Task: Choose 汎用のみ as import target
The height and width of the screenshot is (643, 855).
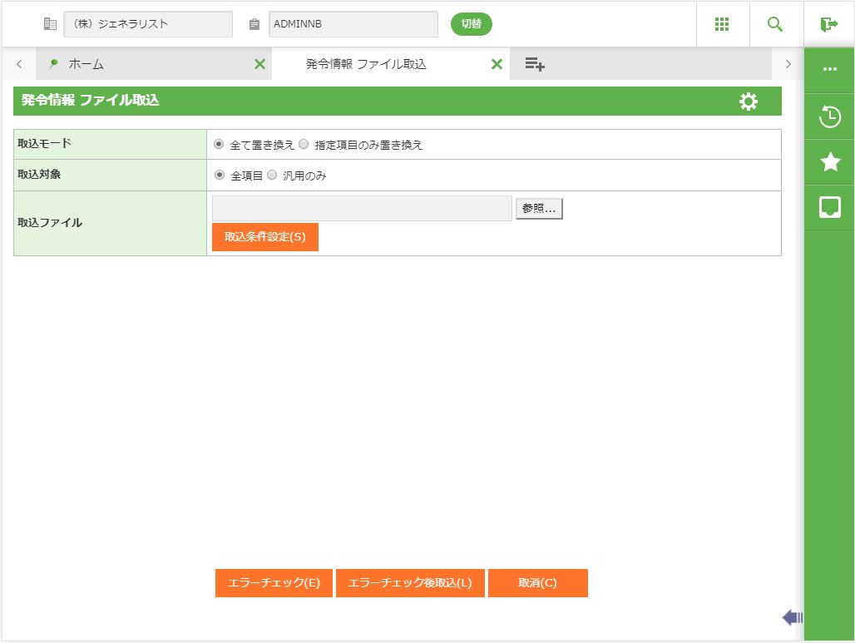Action: [x=272, y=176]
